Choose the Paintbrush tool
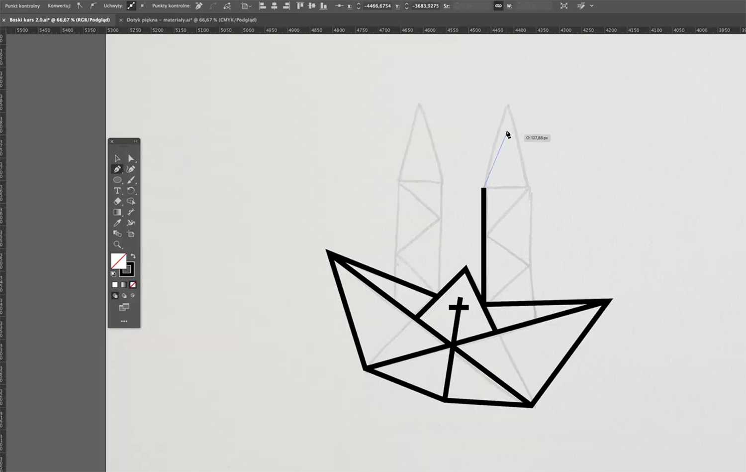Viewport: 746px width, 472px height. coord(131,180)
